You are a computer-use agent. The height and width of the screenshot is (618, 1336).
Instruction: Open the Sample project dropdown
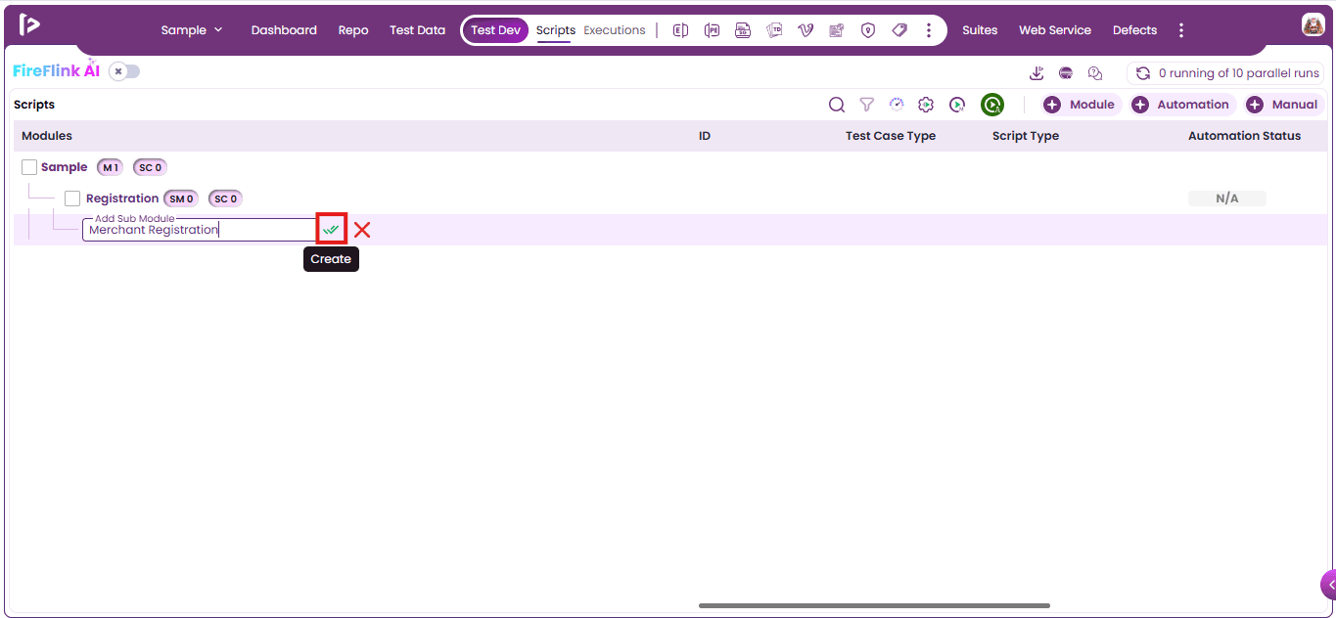[192, 30]
